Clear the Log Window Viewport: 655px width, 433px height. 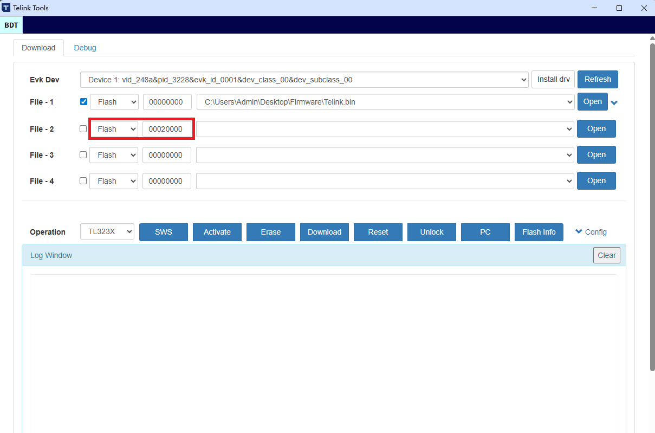click(606, 255)
